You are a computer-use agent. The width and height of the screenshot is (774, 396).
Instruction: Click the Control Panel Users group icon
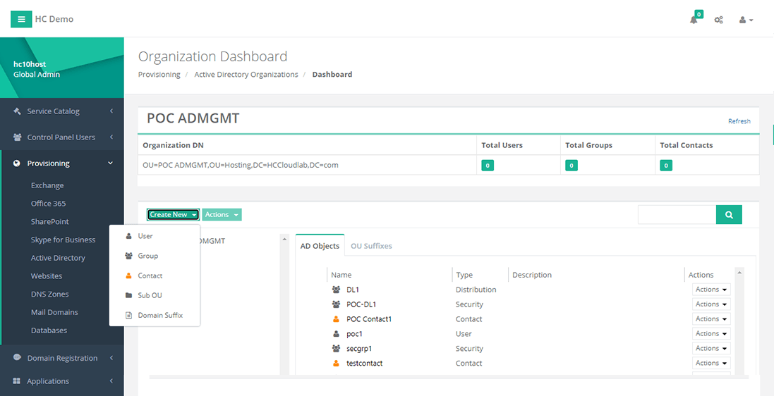[x=17, y=137]
